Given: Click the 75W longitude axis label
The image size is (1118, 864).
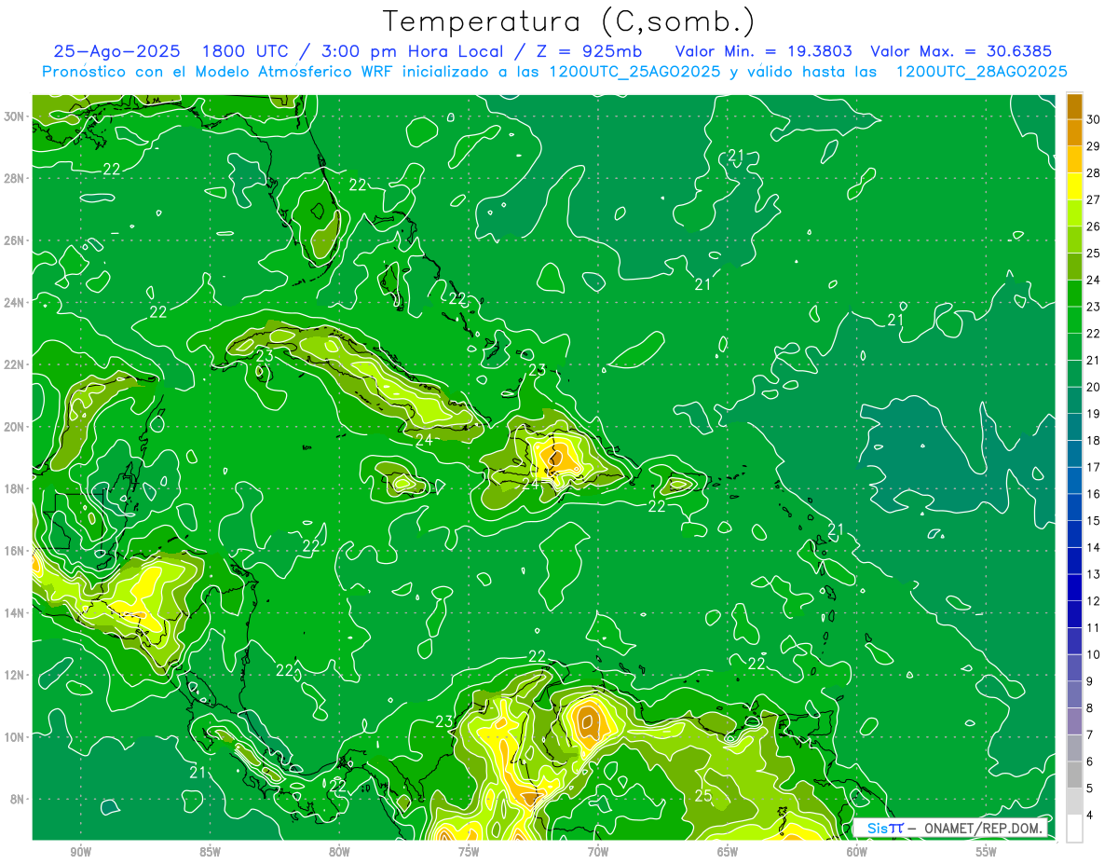Looking at the screenshot, I should pyautogui.click(x=469, y=852).
